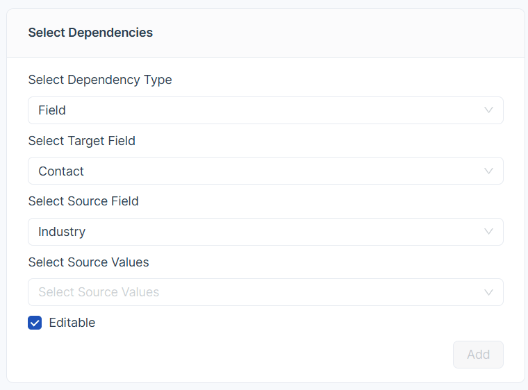Screen dimensions: 528x390
Task: Open the empty Source Values multi-select
Action: tap(265, 292)
